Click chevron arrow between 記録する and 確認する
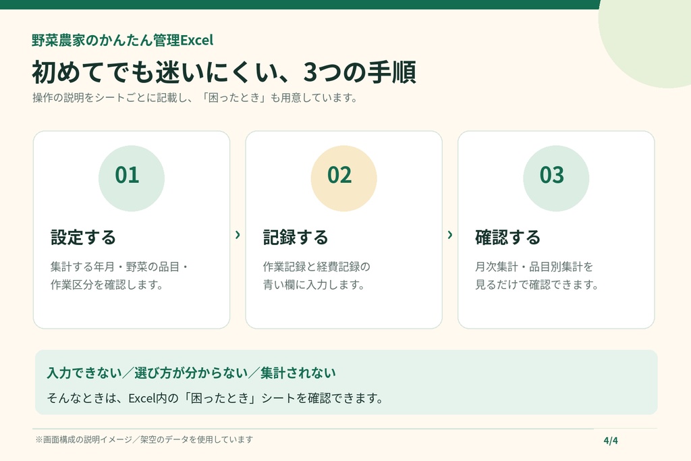 coord(450,234)
